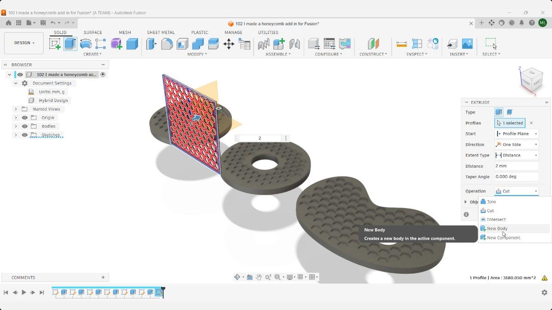This screenshot has width=552, height=310.
Task: Click the New Component assemble icon
Action: [x=279, y=44]
